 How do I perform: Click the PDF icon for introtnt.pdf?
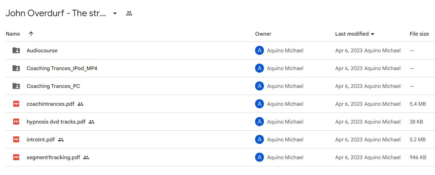(16, 139)
